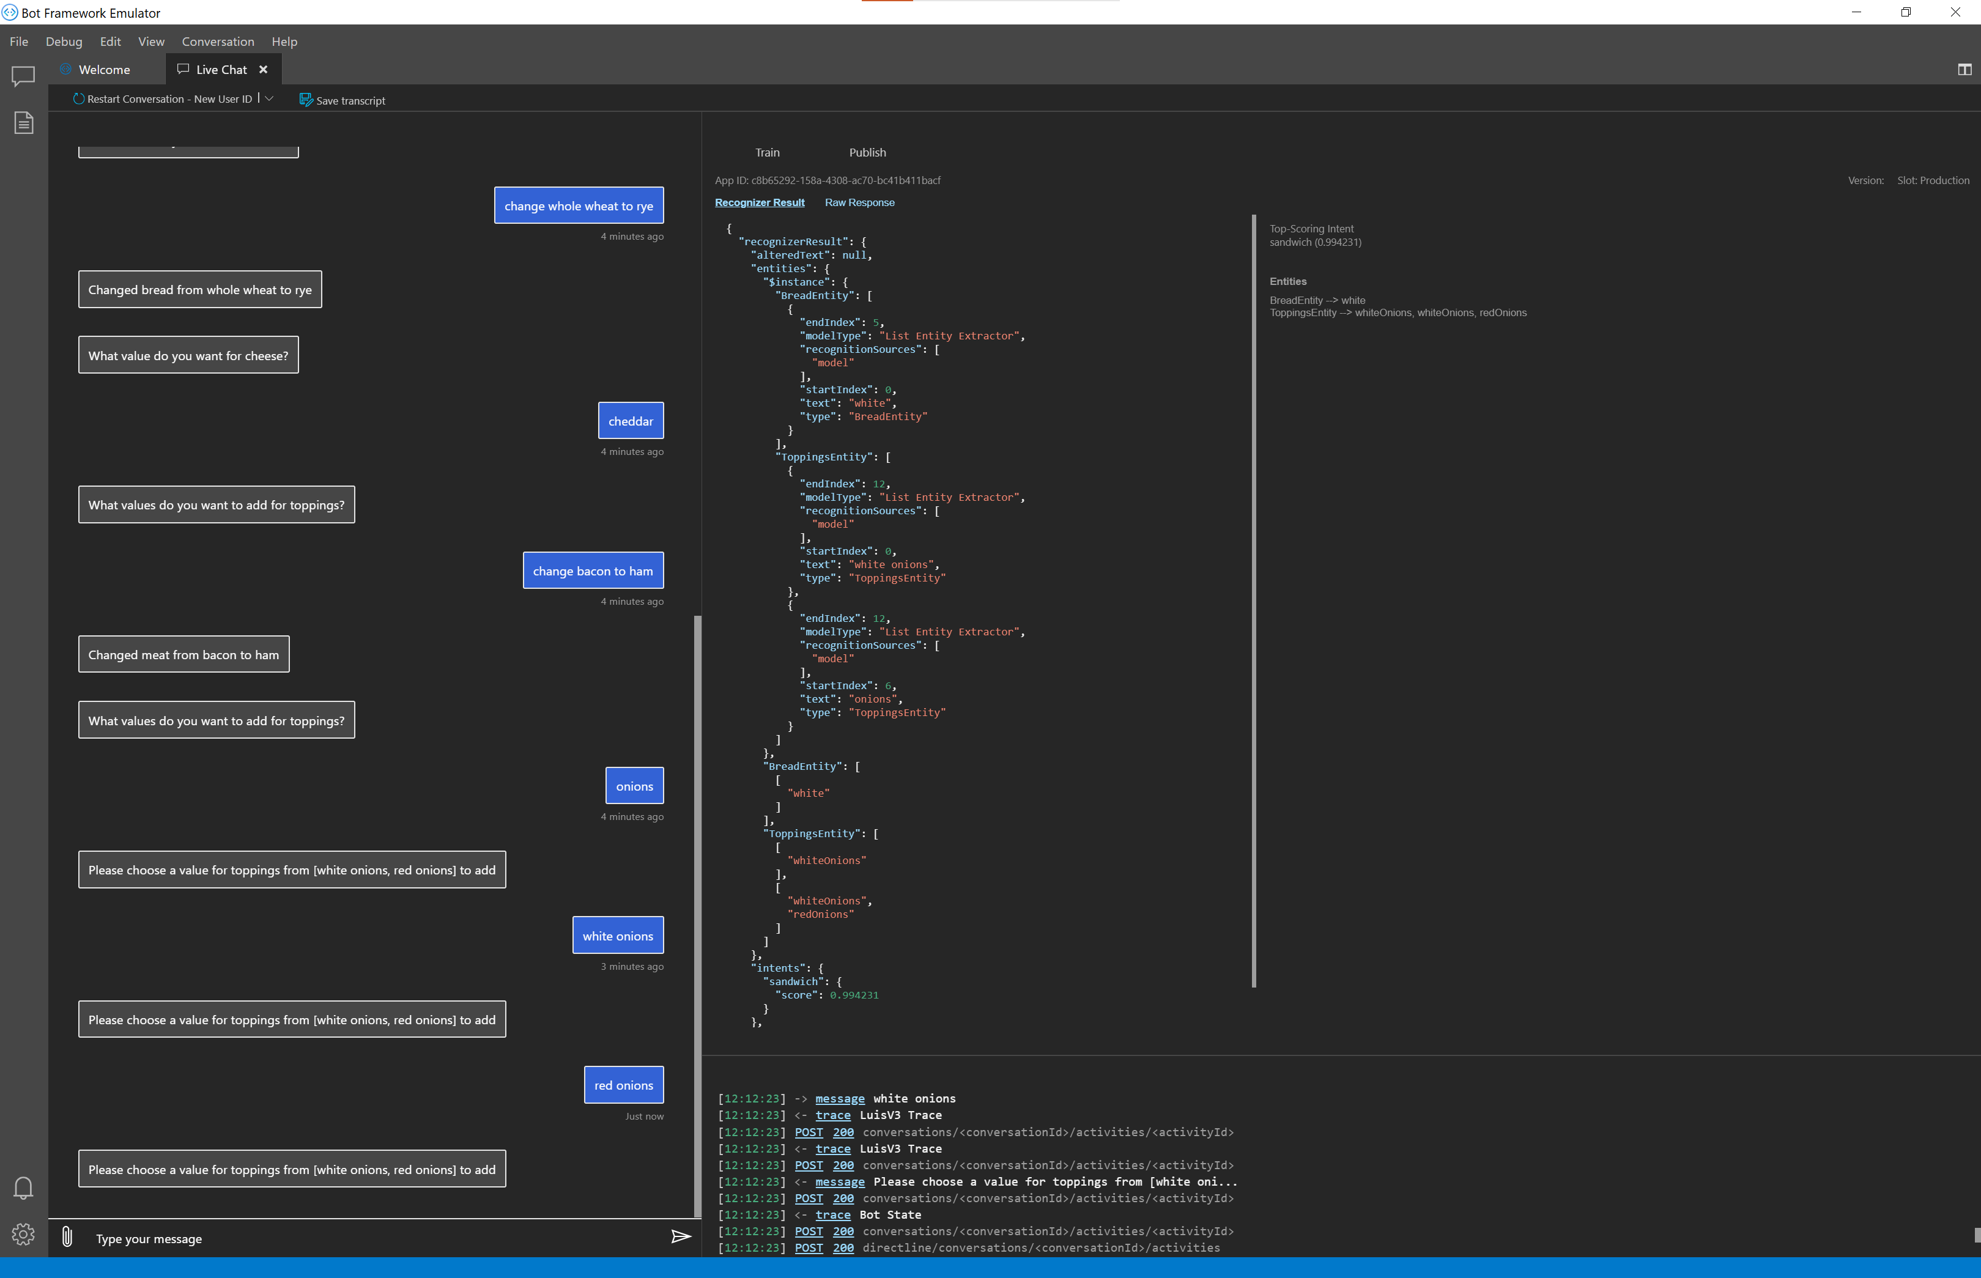Open emulator settings via gear icon
The width and height of the screenshot is (1981, 1278).
pos(23,1234)
